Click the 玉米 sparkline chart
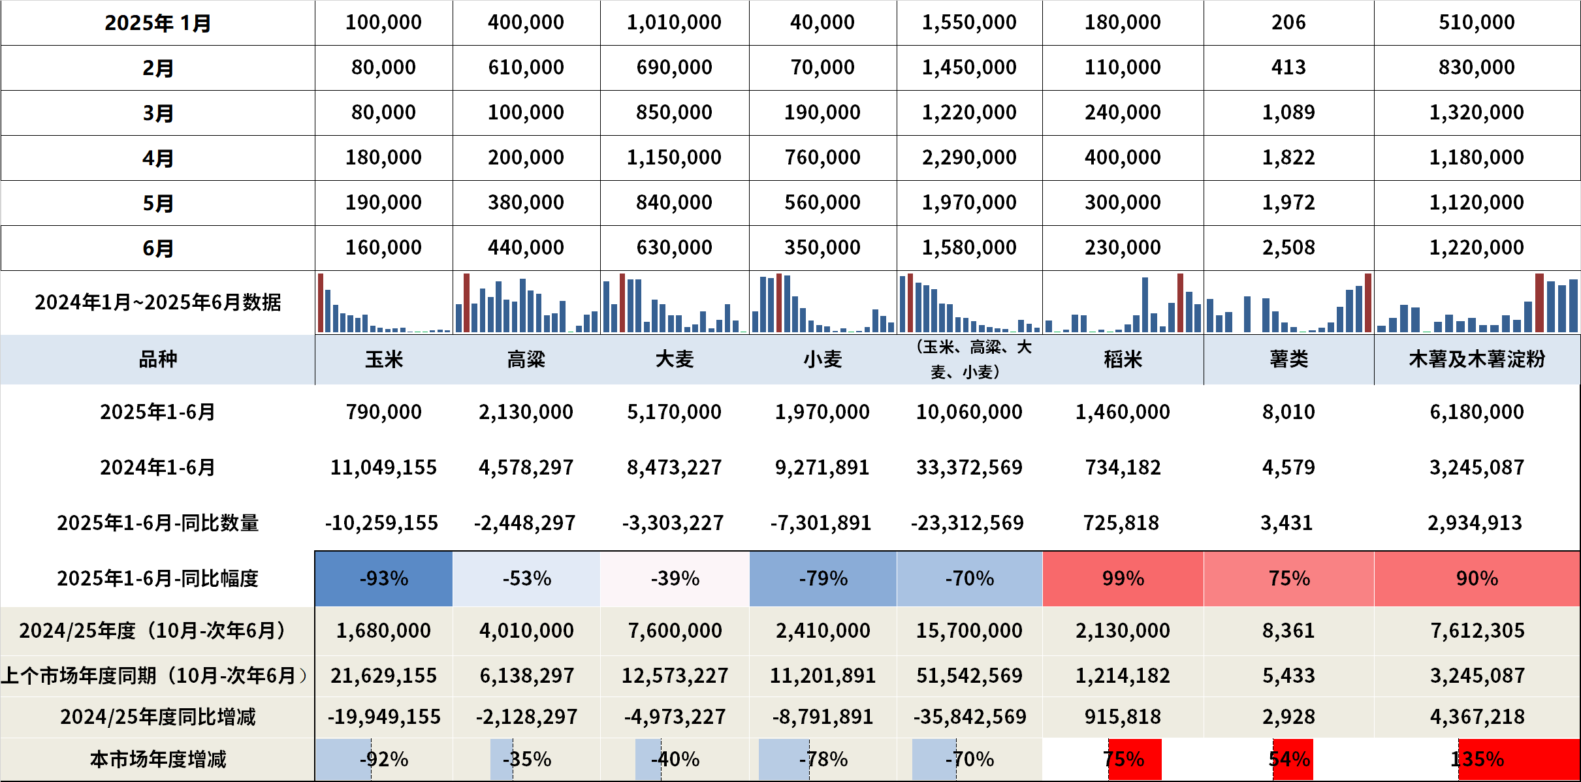 [383, 303]
